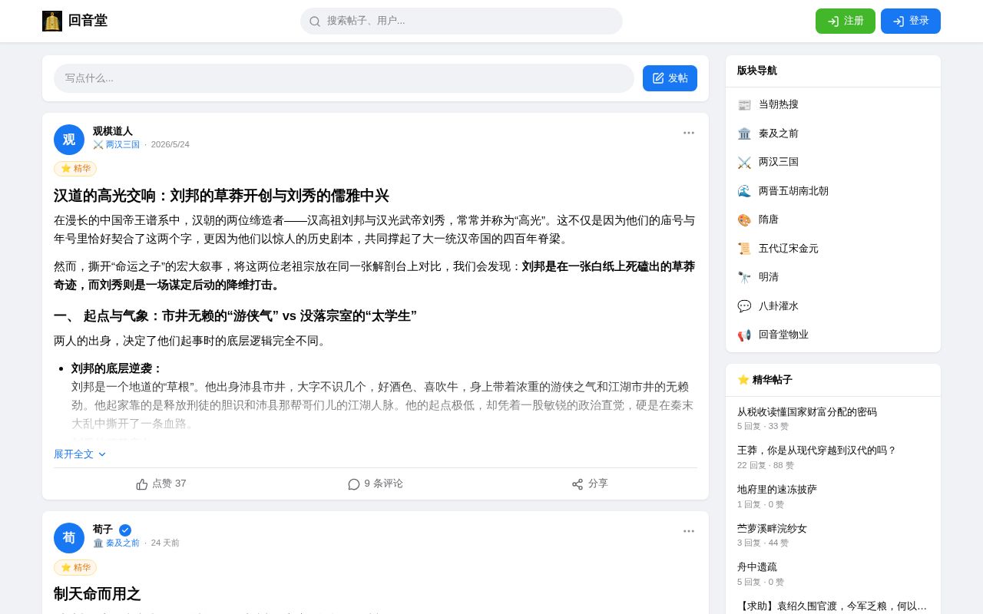Open 芭萝溪畔浣纱女 post
This screenshot has width=983, height=614.
[772, 528]
